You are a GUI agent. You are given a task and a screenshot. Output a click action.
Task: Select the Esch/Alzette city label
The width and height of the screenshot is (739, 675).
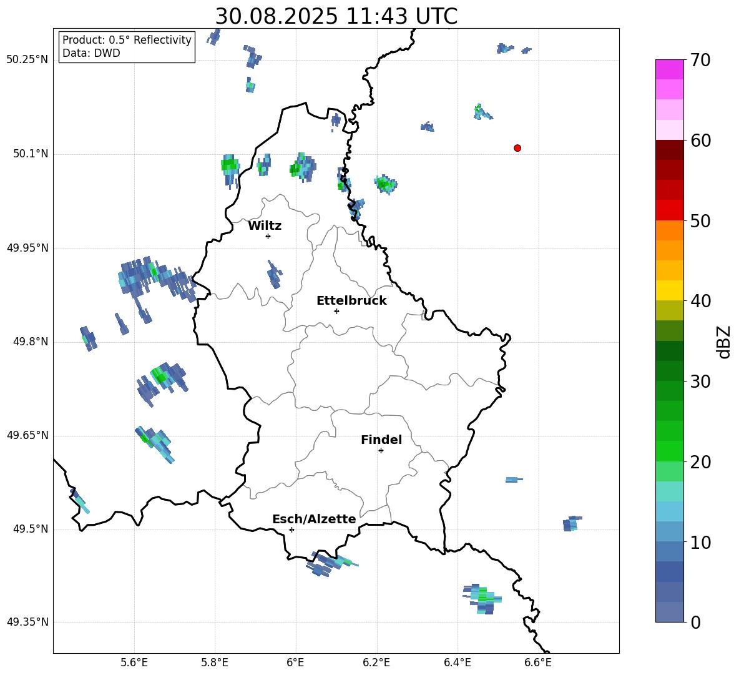(x=314, y=520)
